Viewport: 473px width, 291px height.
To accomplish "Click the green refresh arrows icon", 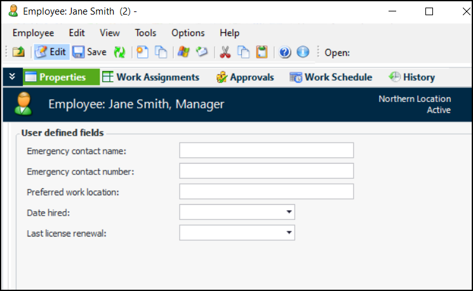I will tap(119, 53).
